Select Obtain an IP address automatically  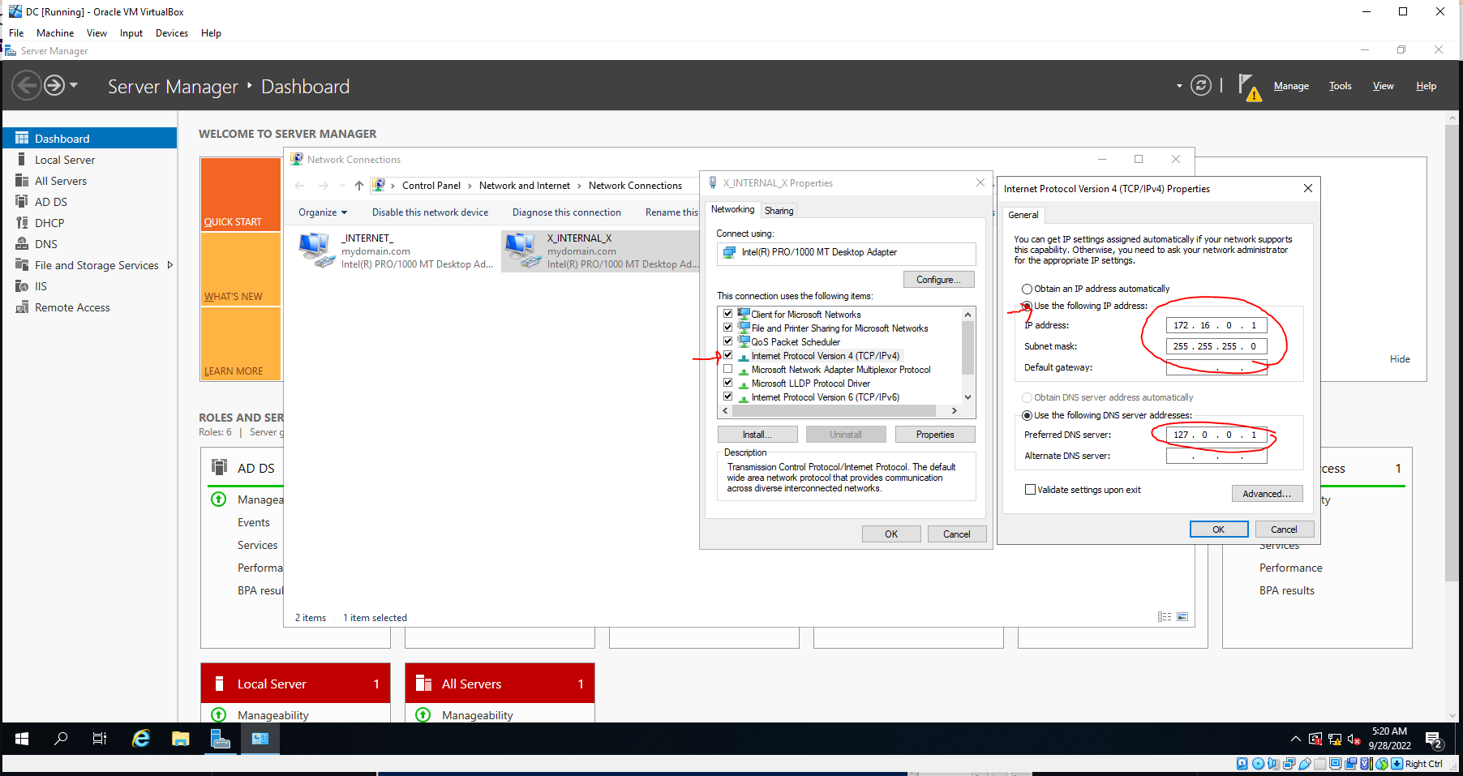click(1028, 289)
